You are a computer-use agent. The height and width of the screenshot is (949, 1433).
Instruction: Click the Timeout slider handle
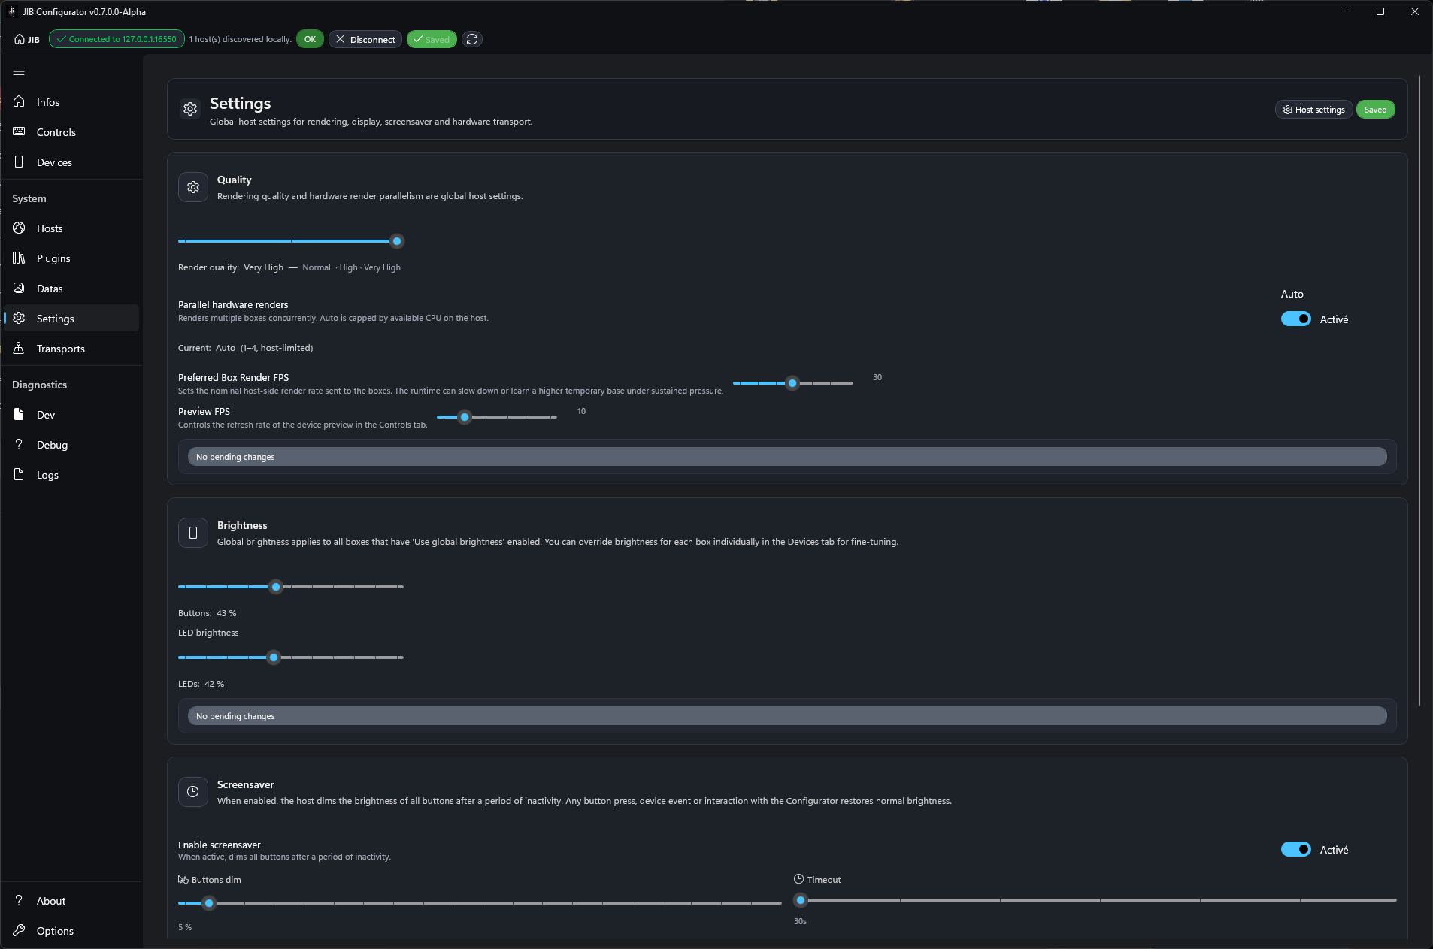(801, 900)
